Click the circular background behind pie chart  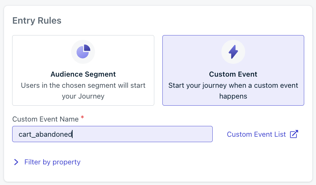click(83, 52)
